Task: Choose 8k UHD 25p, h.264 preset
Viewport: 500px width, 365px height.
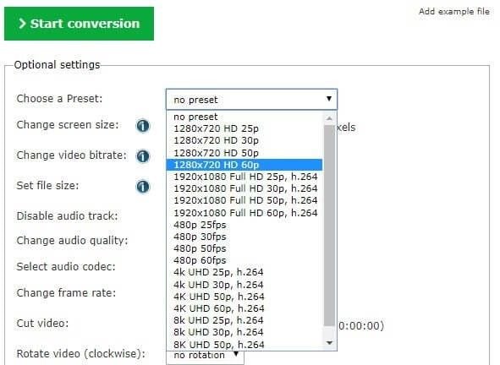Action: tap(245, 320)
